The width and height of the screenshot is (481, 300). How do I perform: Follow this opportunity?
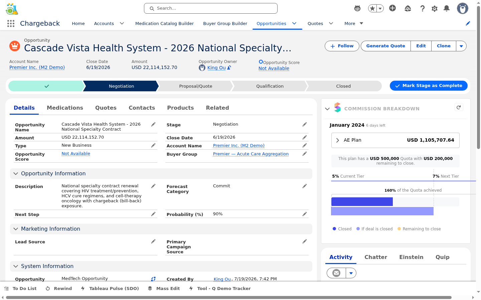point(342,46)
